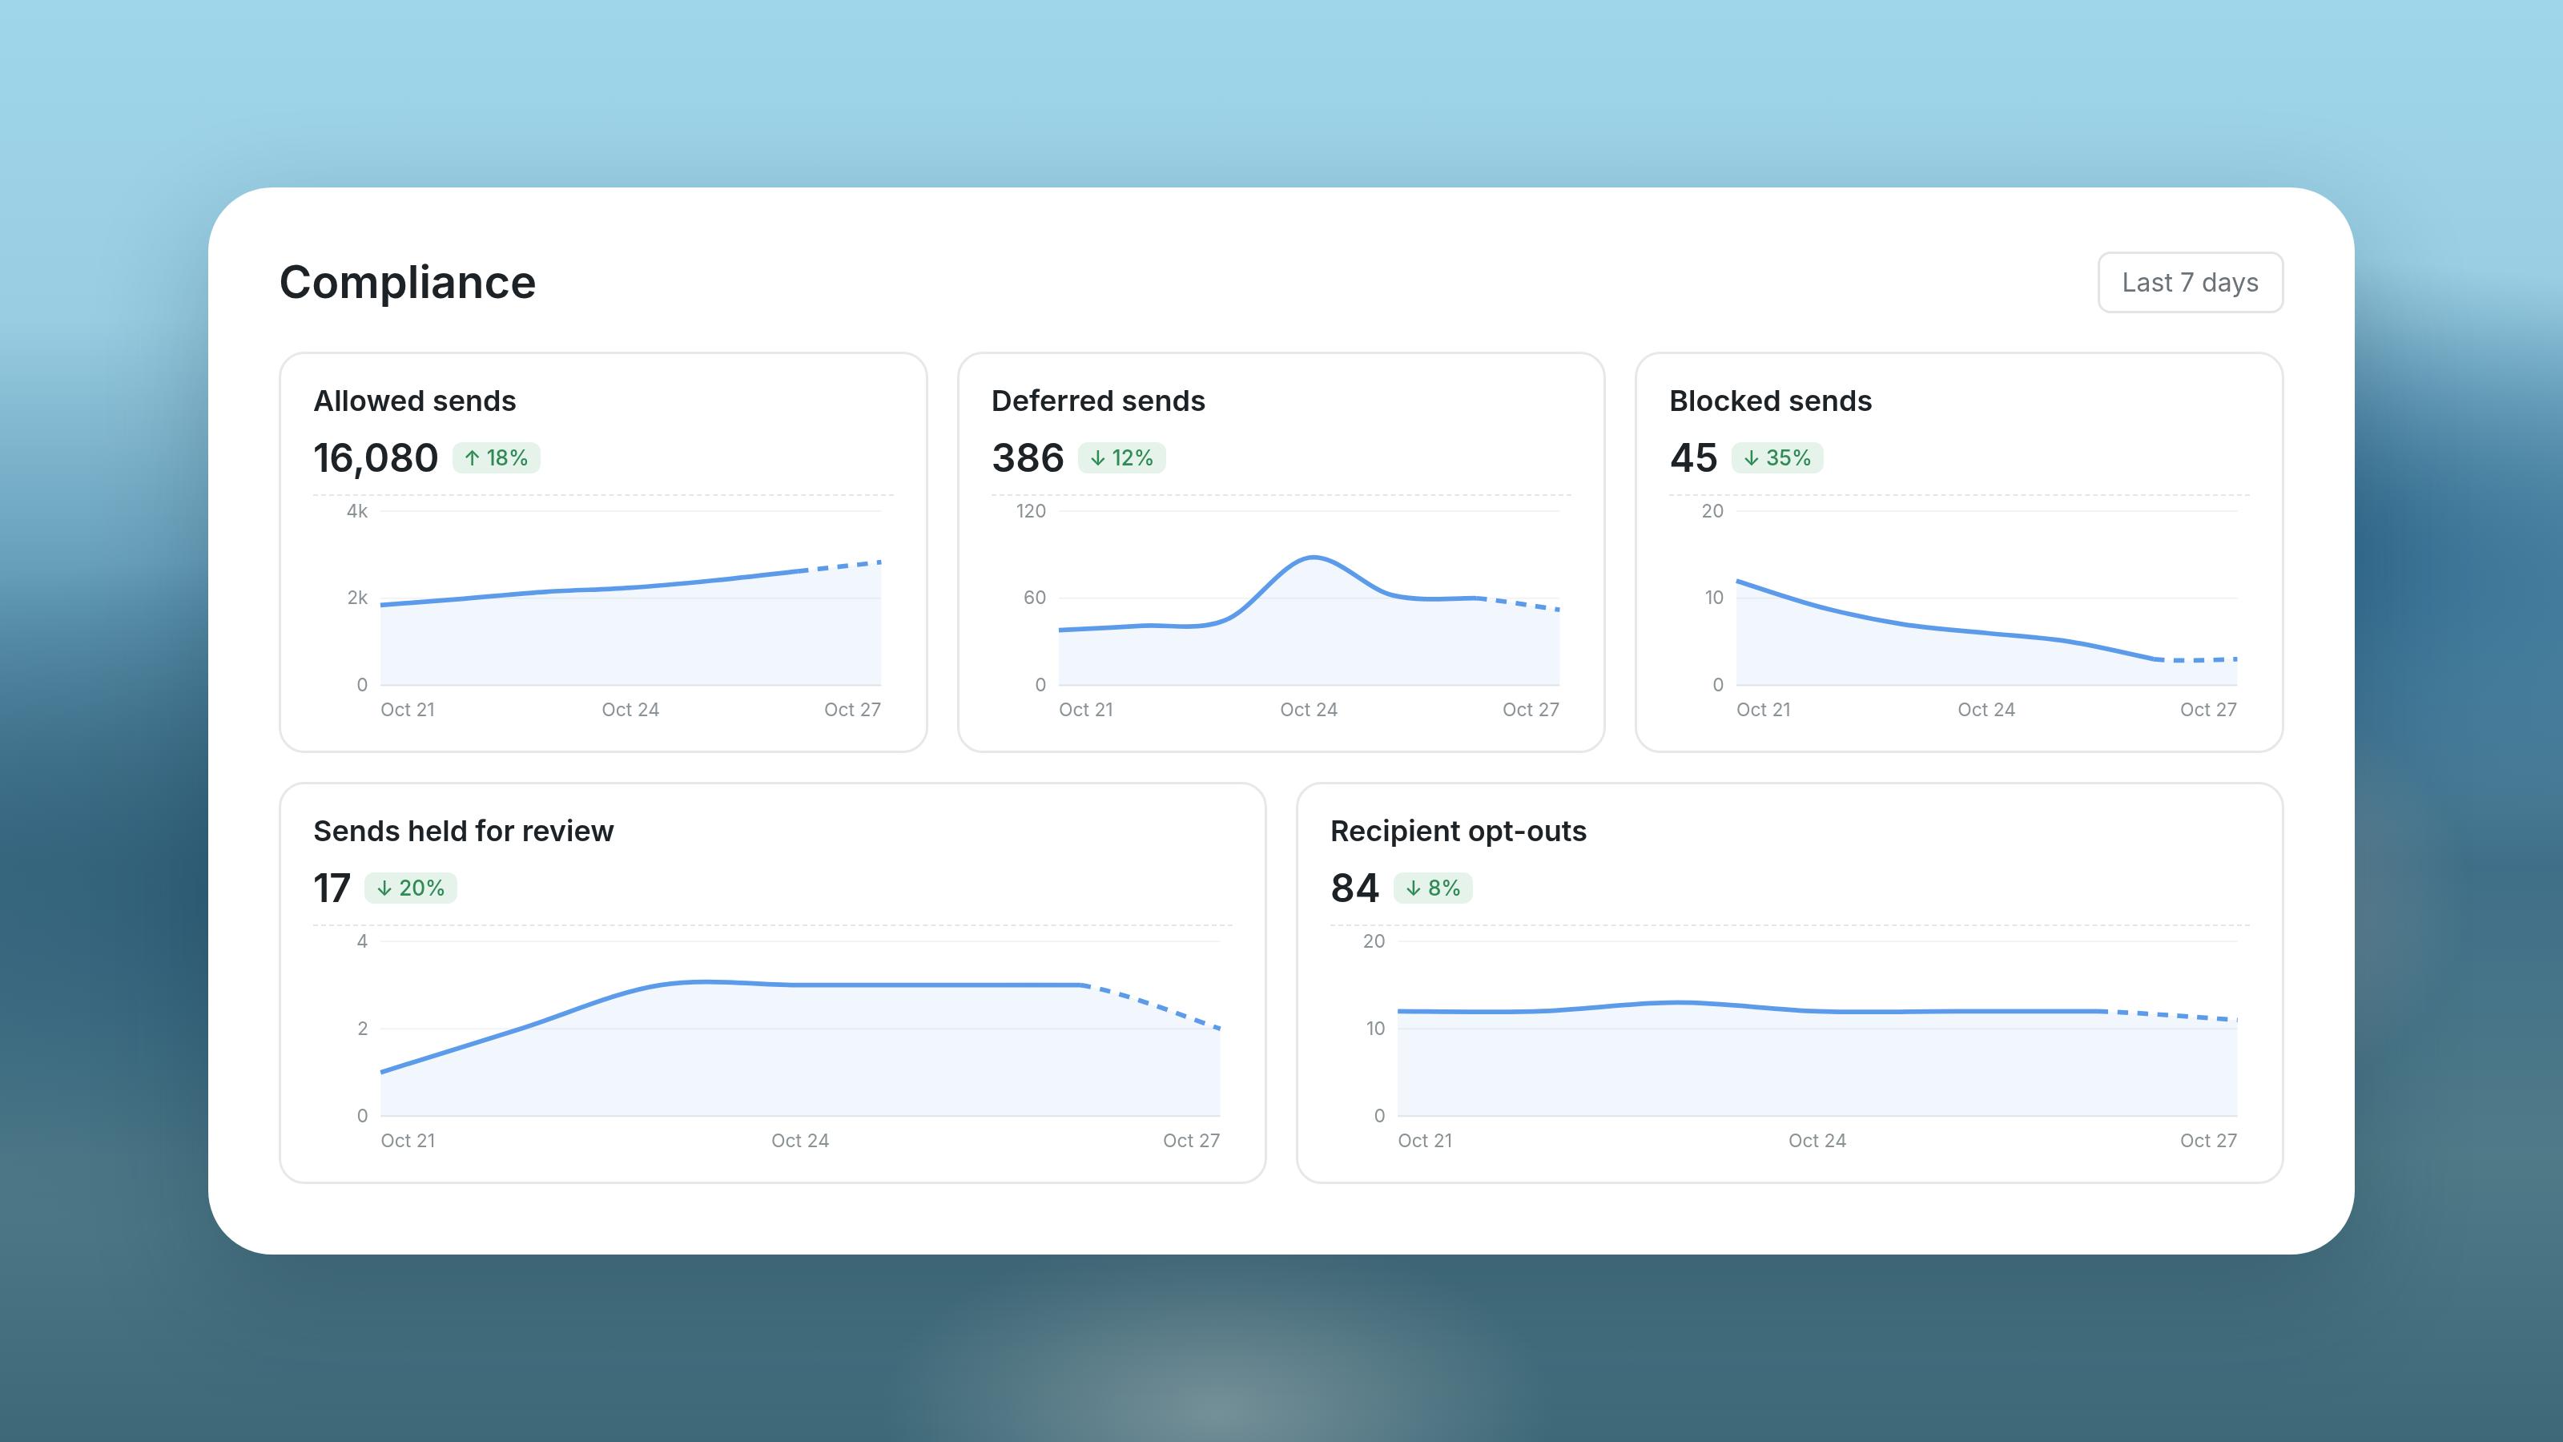Image resolution: width=2563 pixels, height=1442 pixels.
Task: Click the peak of the Deferred sends line
Action: 1314,558
